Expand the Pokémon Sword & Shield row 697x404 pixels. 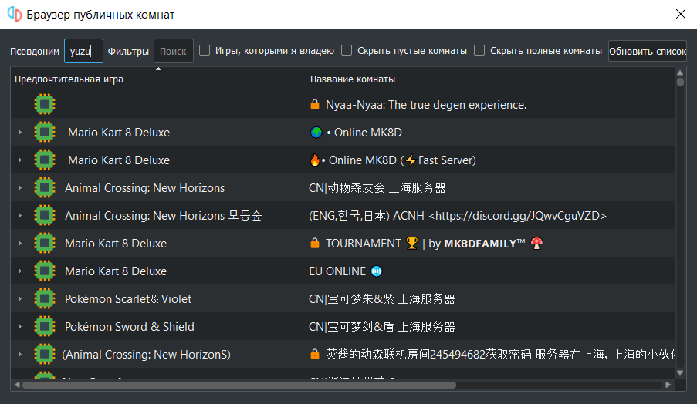[19, 326]
